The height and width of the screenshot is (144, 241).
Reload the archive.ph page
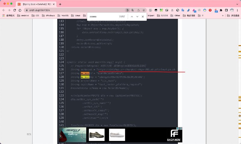pyautogui.click(x=15, y=10)
